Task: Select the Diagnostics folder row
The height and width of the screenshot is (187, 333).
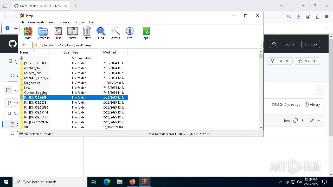Action: (73, 83)
